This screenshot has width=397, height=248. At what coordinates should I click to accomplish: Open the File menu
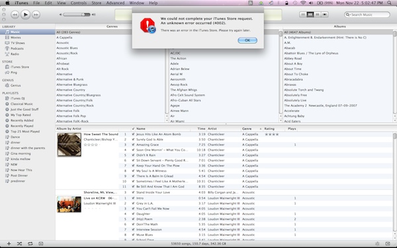pos(36,3)
